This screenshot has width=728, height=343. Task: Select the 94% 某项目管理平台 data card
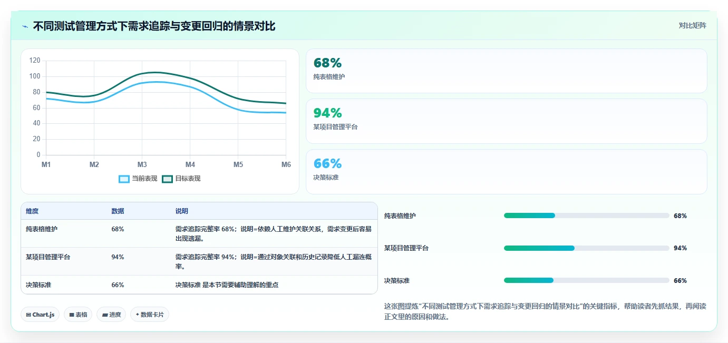506,121
